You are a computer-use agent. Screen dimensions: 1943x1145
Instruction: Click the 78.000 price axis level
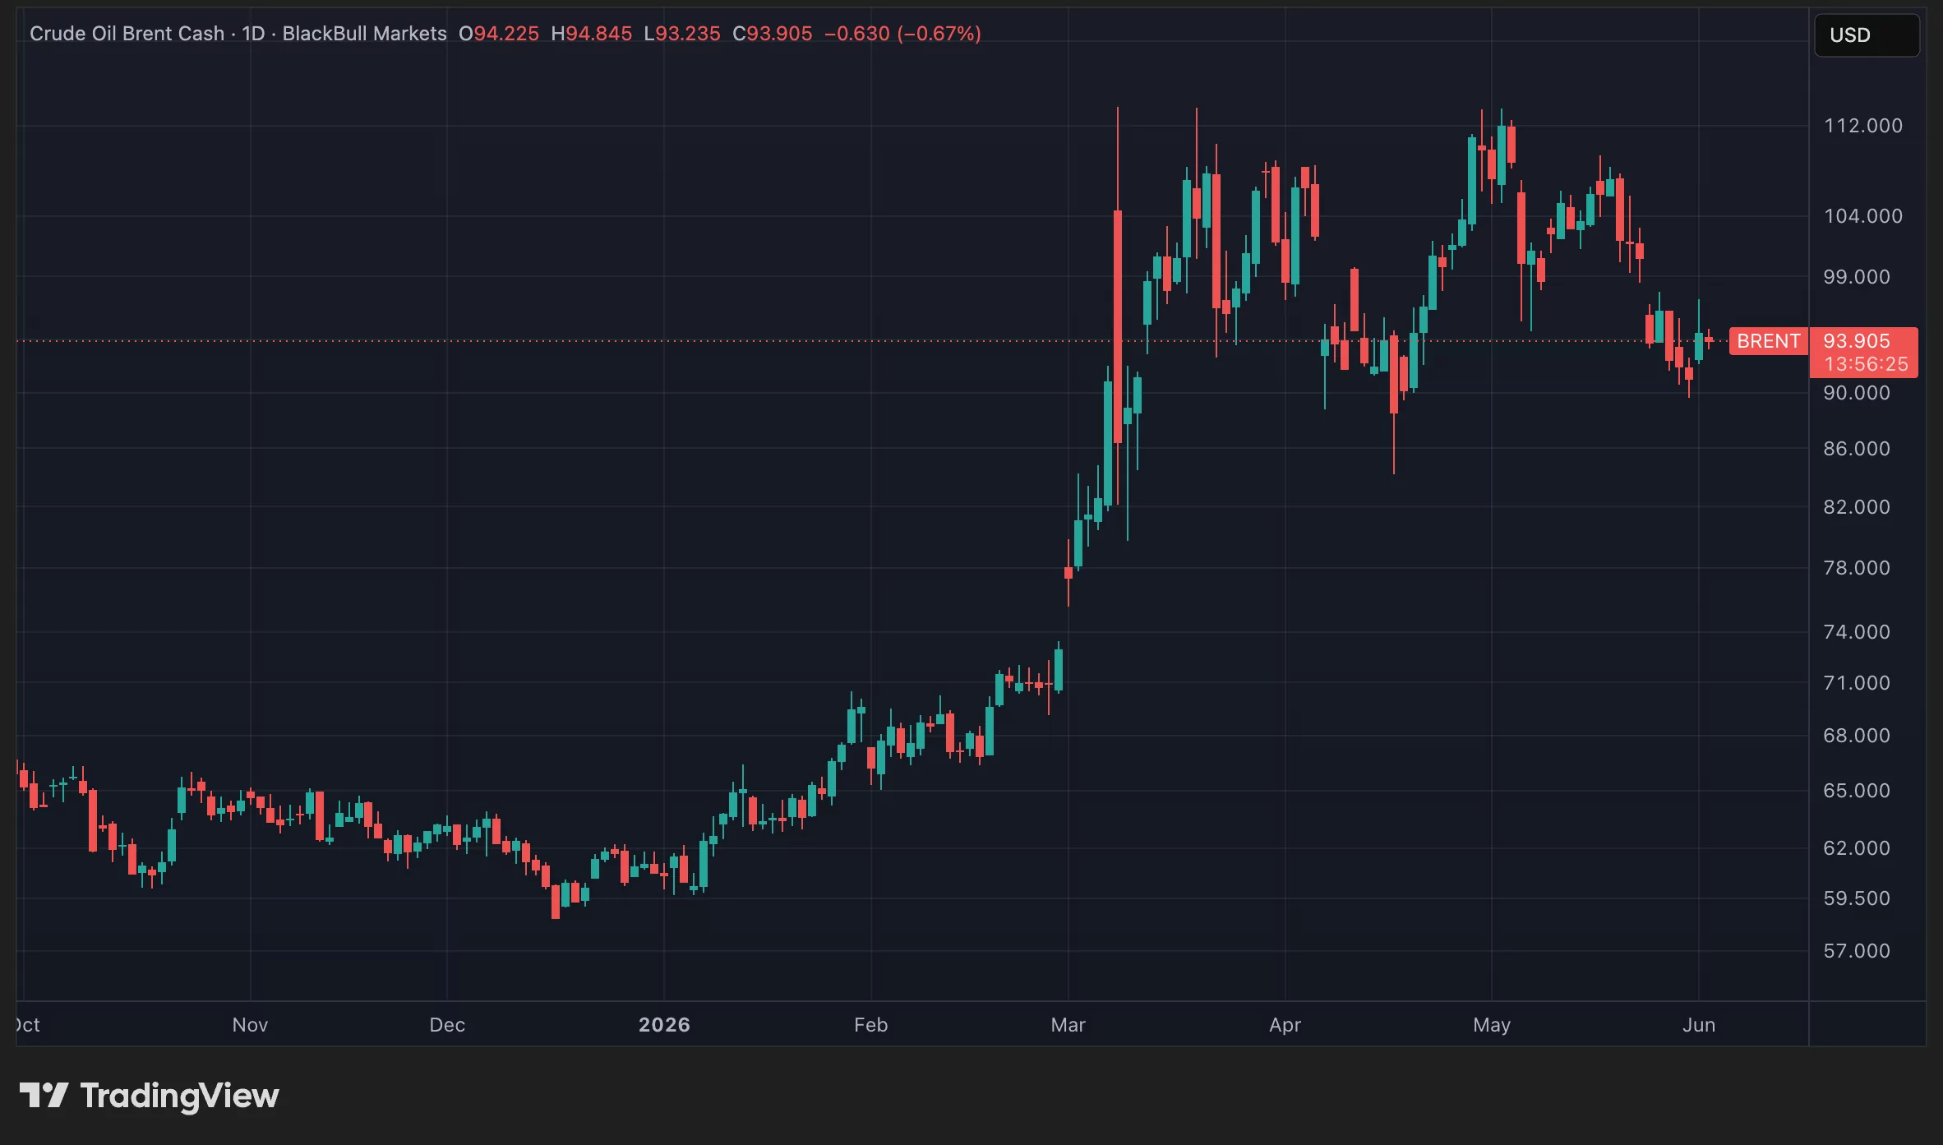coord(1856,568)
